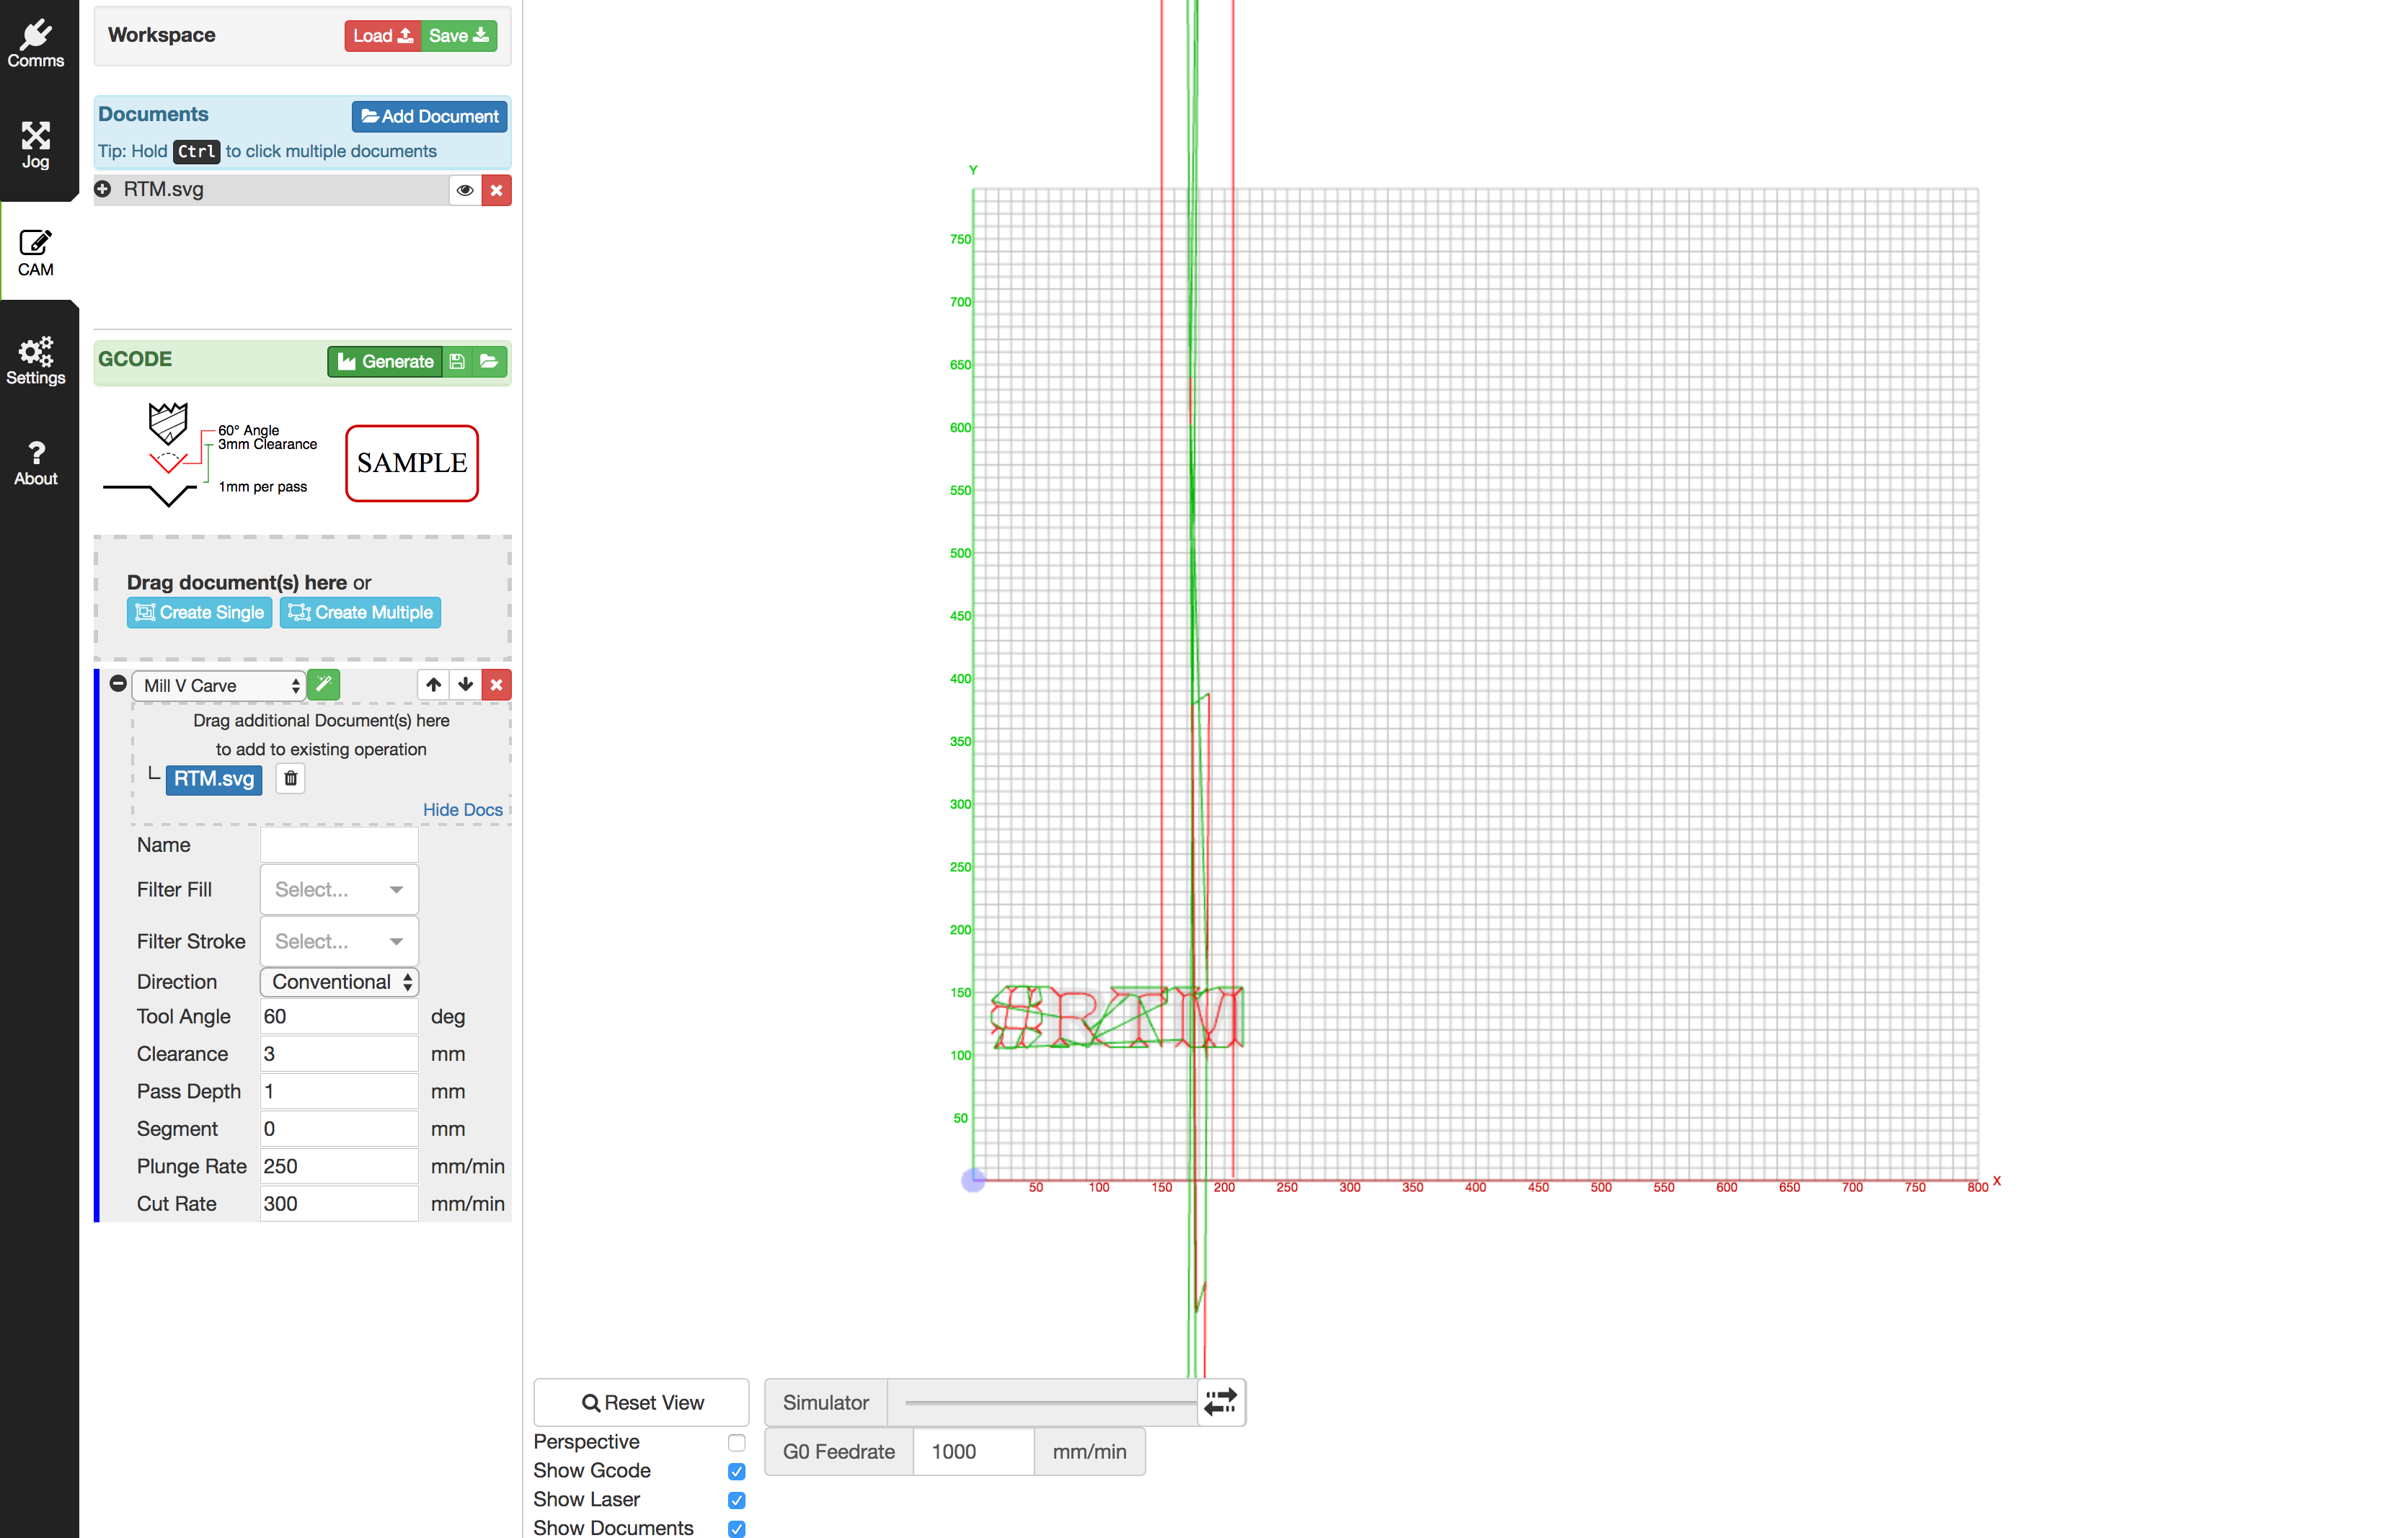Open the Direction Conventional dropdown
This screenshot has height=1538, width=2408.
339,982
